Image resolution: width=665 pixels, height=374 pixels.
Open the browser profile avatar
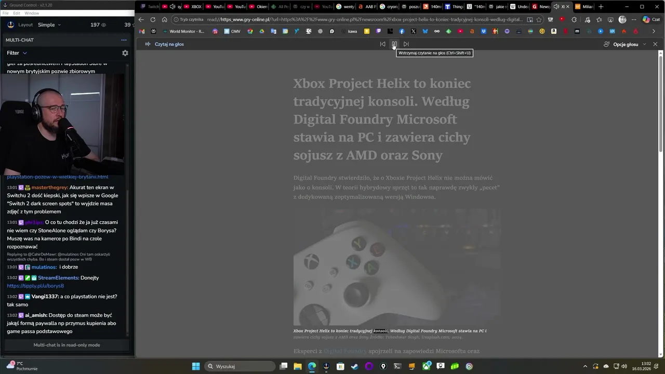tap(622, 20)
